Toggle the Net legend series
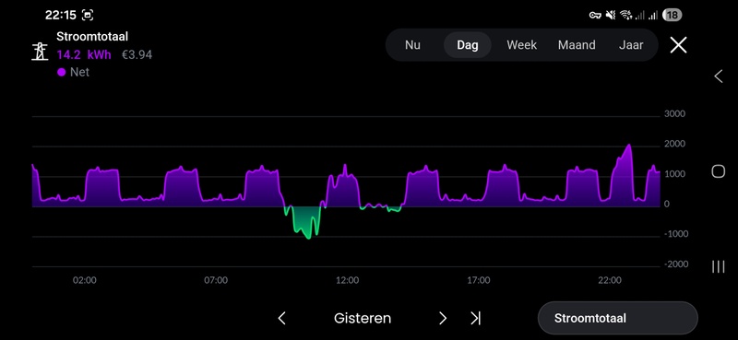This screenshot has height=340, width=738. click(x=74, y=73)
